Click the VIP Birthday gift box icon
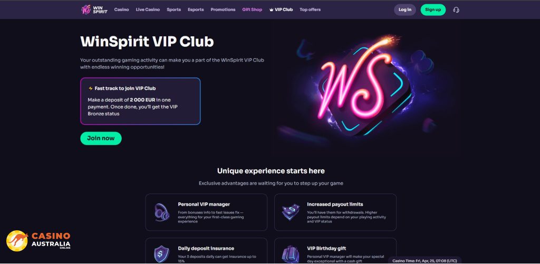The height and width of the screenshot is (264, 540). click(x=291, y=255)
